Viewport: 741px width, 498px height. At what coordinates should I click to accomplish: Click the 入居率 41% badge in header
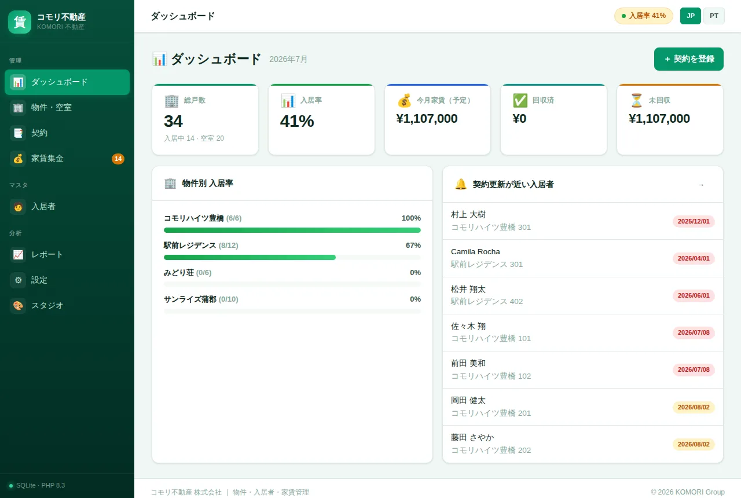click(x=644, y=16)
